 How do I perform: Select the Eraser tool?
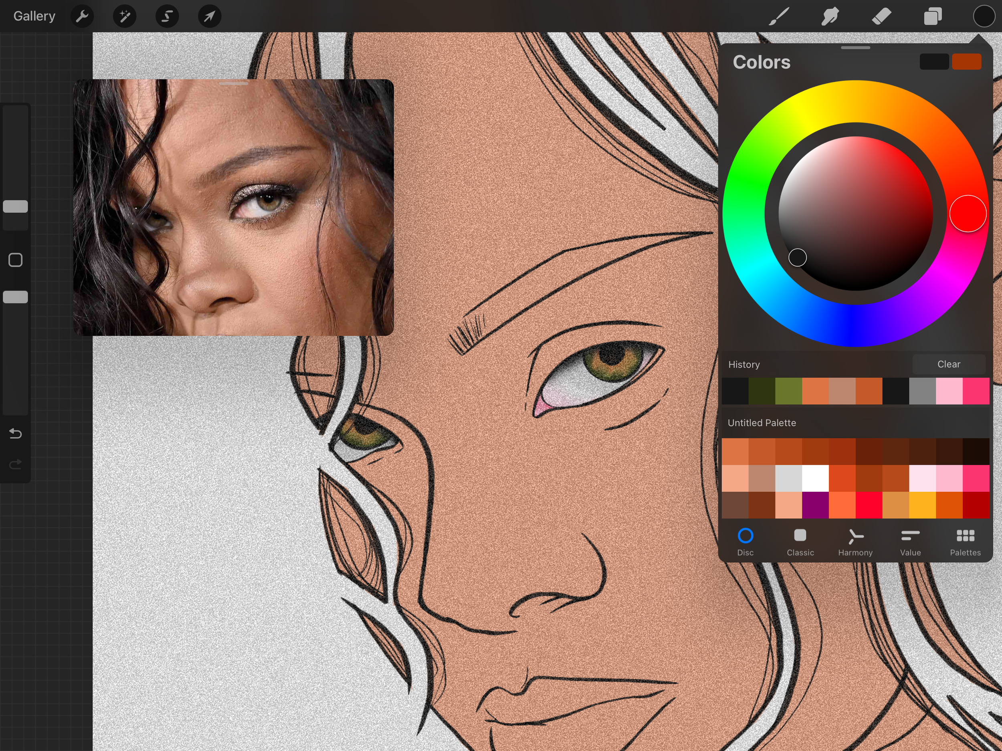click(x=881, y=17)
